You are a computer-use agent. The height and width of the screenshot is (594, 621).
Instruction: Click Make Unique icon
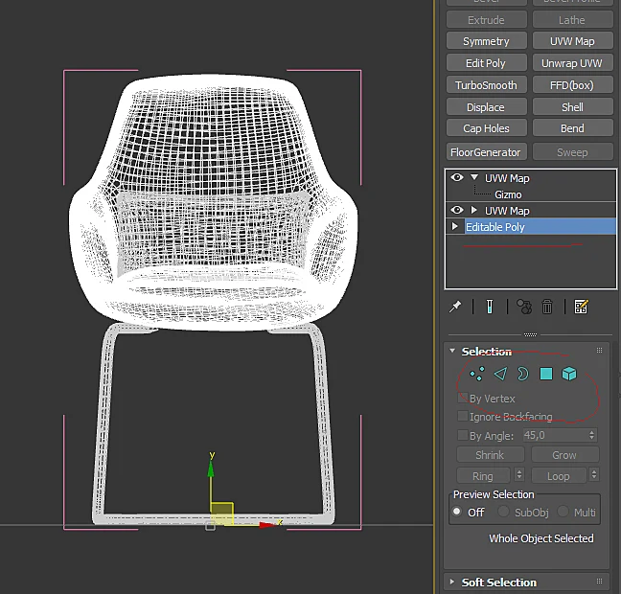pos(524,307)
